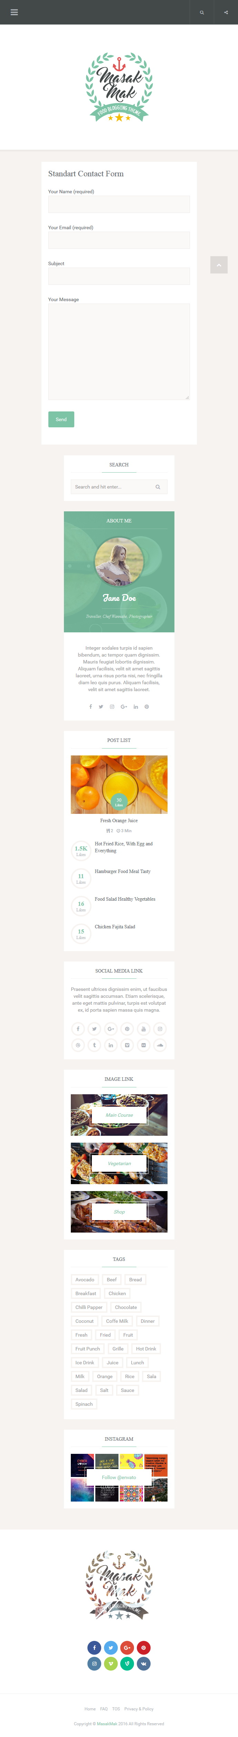Open the Main Course image link
This screenshot has width=238, height=1737.
119,1115
